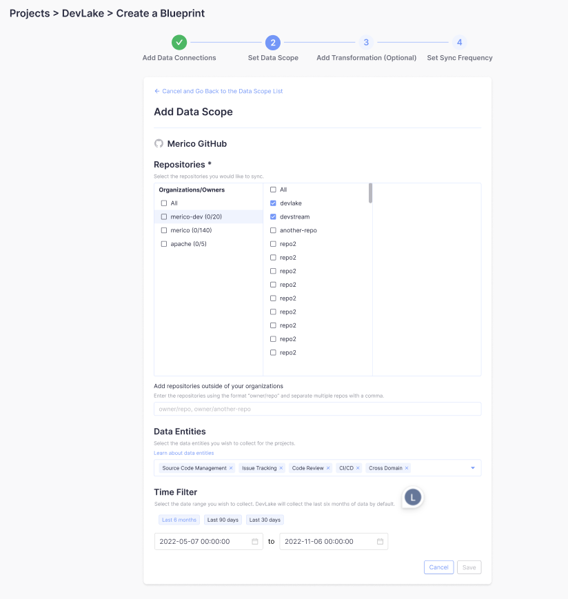Open Learn about data entities link
Viewport: 568px width, 599px height.
[184, 453]
